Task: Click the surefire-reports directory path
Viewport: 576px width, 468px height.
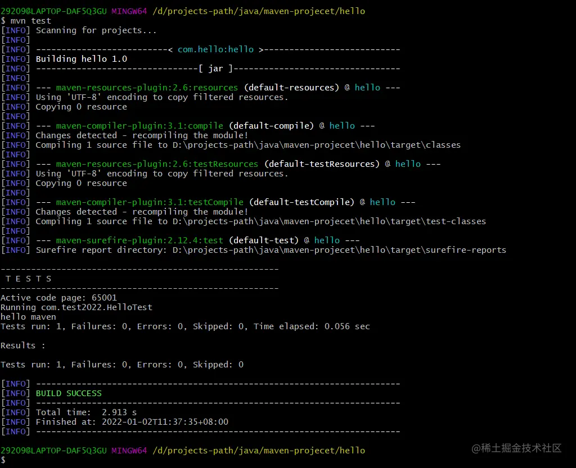Action: pos(339,250)
